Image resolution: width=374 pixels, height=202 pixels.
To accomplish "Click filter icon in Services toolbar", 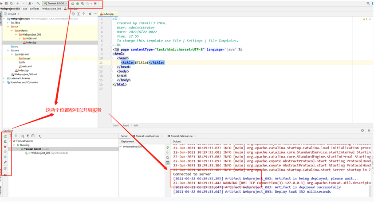I will [28, 136].
